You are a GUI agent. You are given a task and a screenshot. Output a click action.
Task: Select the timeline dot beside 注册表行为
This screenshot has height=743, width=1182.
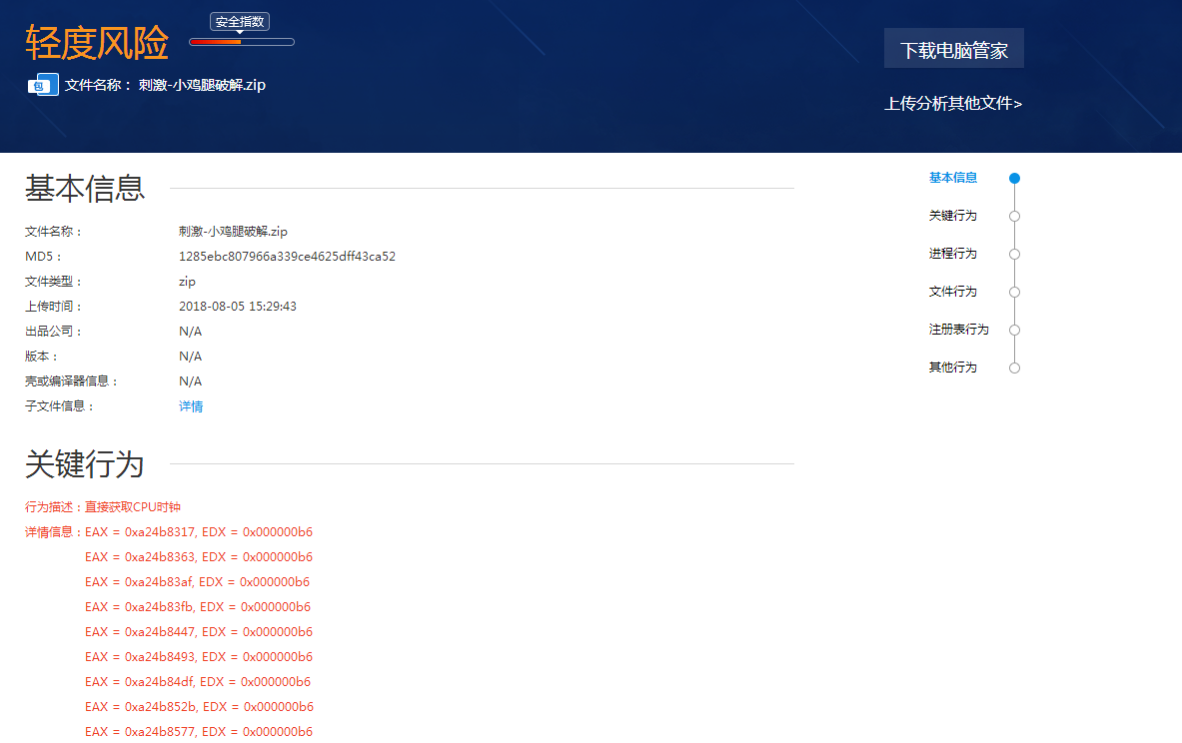point(1014,330)
